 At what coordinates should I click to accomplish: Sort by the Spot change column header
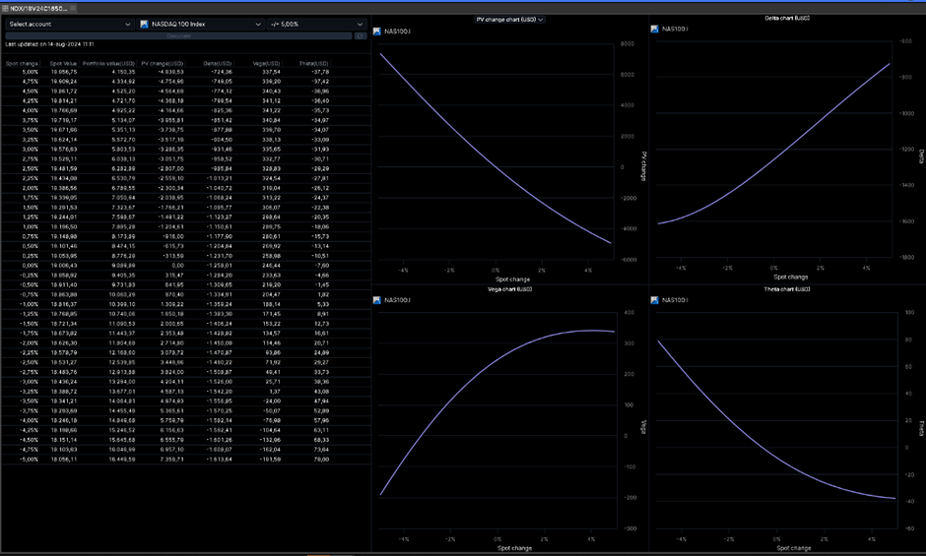(23, 63)
